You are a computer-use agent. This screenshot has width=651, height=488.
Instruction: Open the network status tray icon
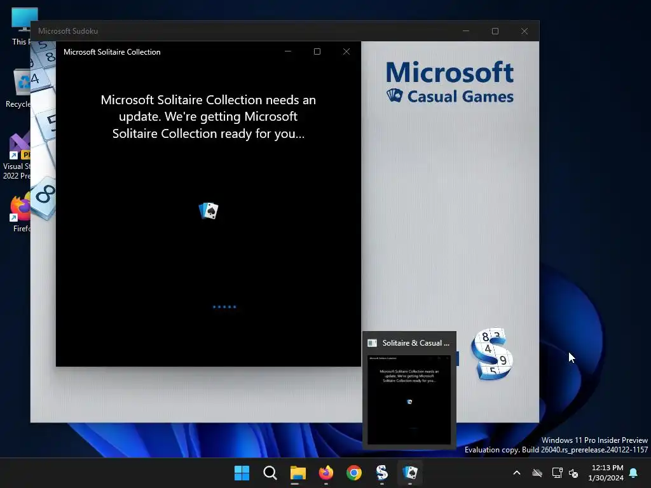click(557, 473)
